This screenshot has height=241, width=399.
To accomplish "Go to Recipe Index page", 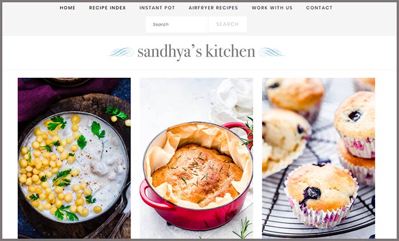I will (x=107, y=8).
